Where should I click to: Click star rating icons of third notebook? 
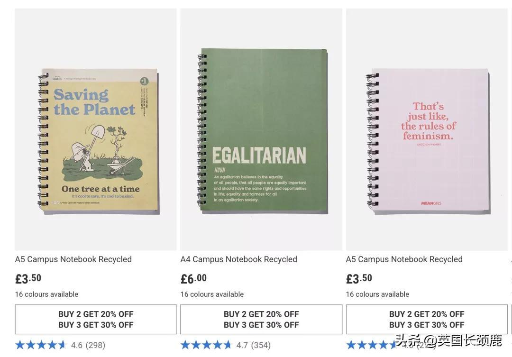coord(372,345)
